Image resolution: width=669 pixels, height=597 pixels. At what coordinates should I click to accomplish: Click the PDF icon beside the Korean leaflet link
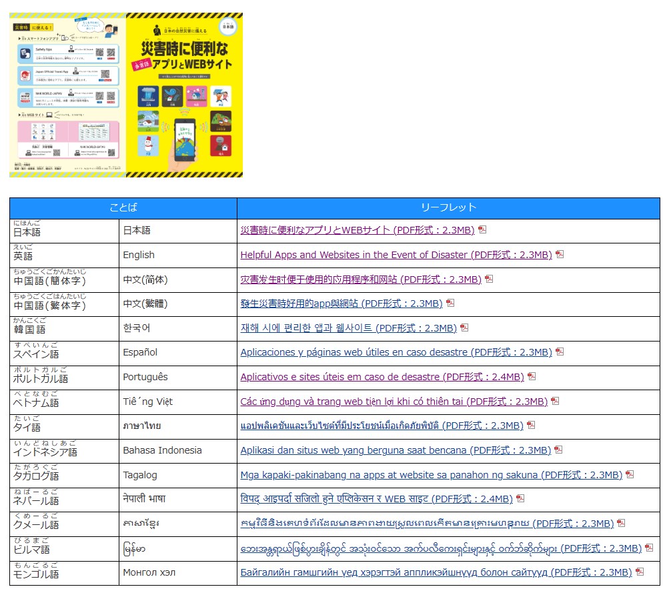point(464,328)
